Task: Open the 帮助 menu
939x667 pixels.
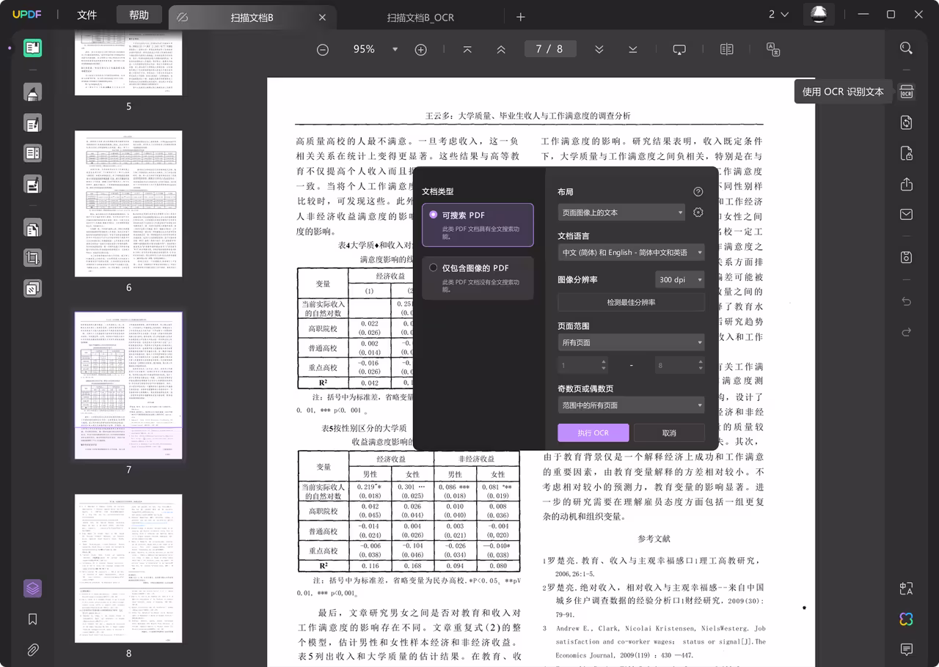Action: point(139,14)
